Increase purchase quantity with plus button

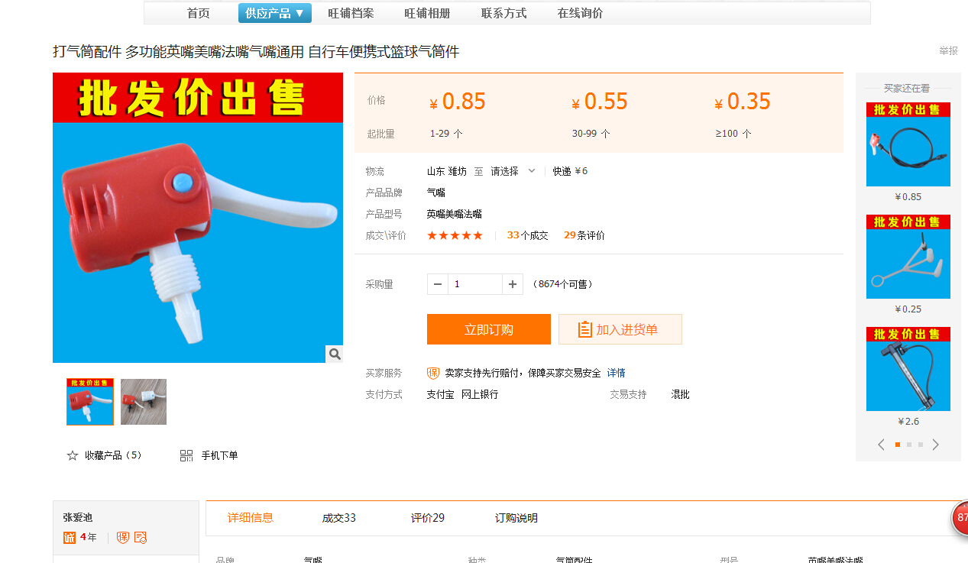click(513, 284)
